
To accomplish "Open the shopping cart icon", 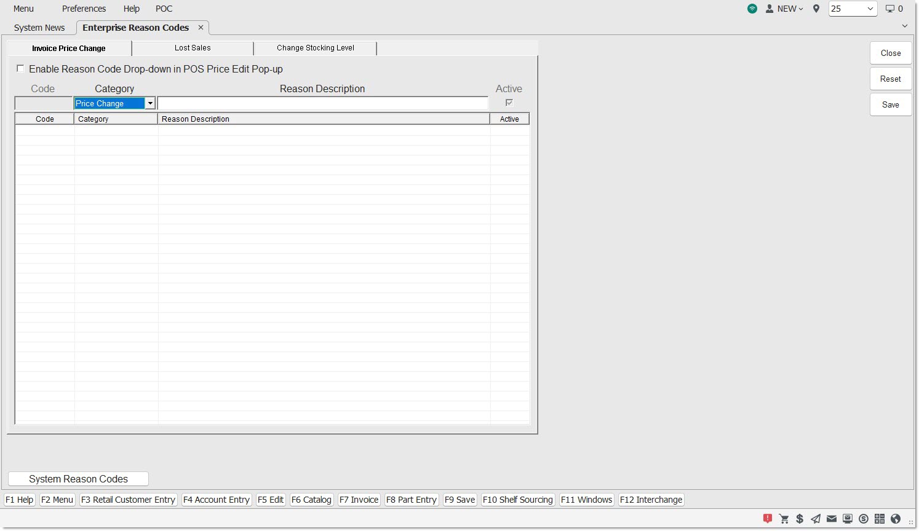I will (x=784, y=519).
